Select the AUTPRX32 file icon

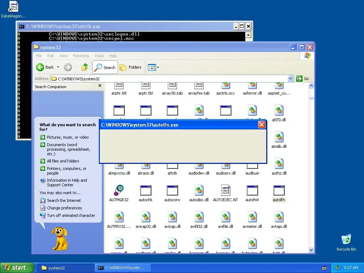click(119, 217)
